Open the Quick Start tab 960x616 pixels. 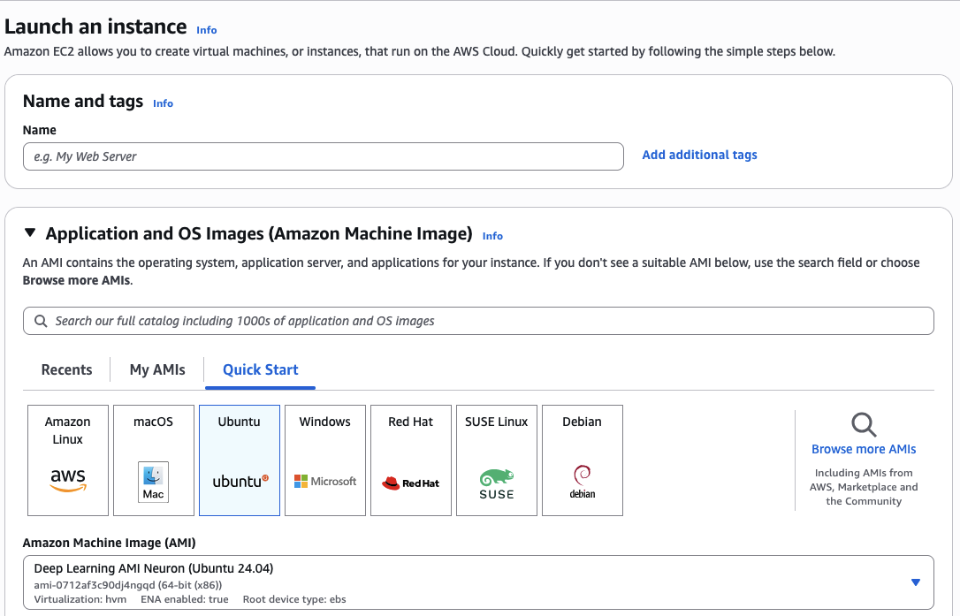pyautogui.click(x=260, y=369)
